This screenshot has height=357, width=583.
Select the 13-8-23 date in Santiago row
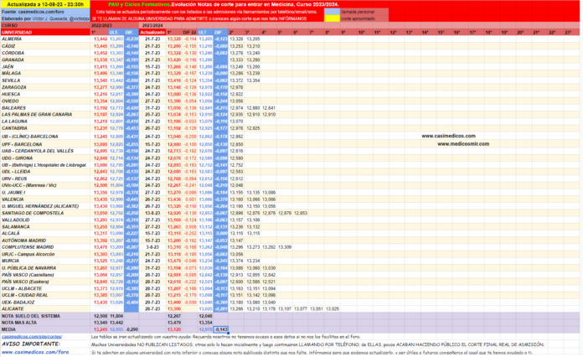tap(152, 213)
